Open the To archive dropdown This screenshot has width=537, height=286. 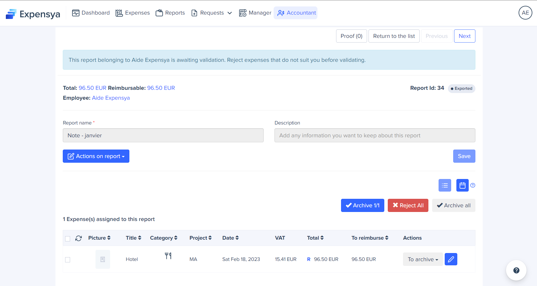click(423, 259)
